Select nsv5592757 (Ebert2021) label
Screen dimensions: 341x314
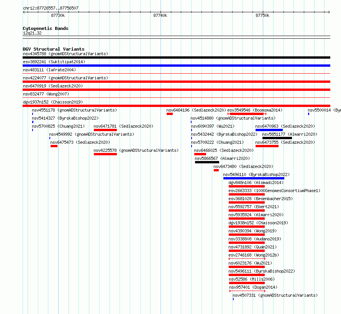[254, 207]
